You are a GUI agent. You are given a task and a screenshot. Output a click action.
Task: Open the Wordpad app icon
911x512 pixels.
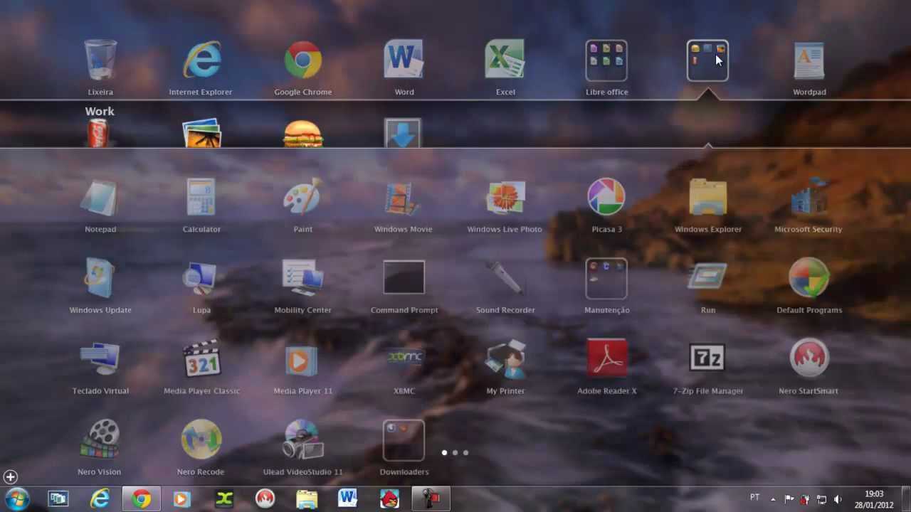pos(809,60)
